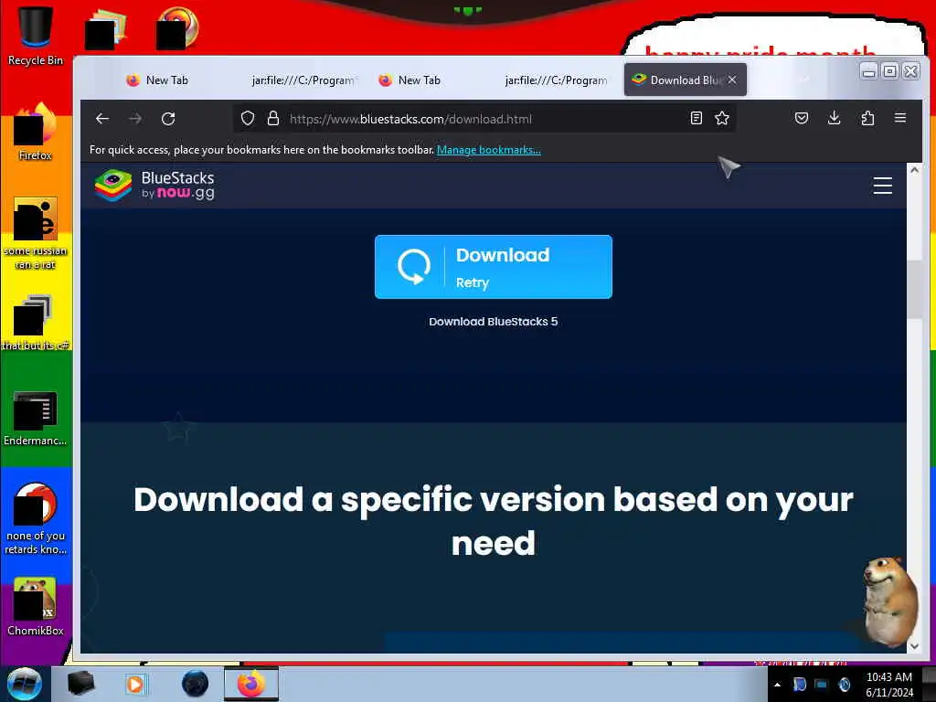The width and height of the screenshot is (936, 702).
Task: Bookmark this page with the star icon
Action: (x=722, y=118)
